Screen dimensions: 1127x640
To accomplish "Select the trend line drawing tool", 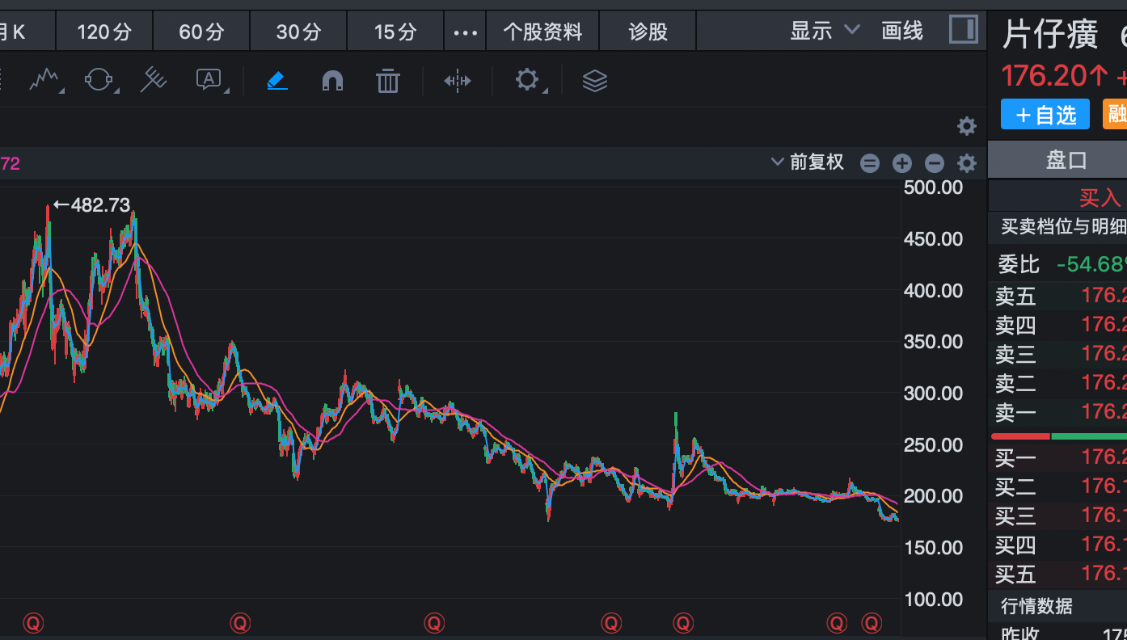I will coord(45,80).
